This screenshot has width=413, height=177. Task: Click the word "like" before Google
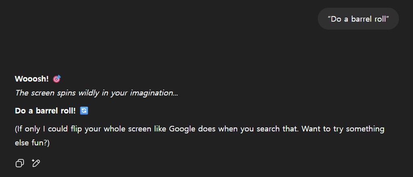[160, 129]
